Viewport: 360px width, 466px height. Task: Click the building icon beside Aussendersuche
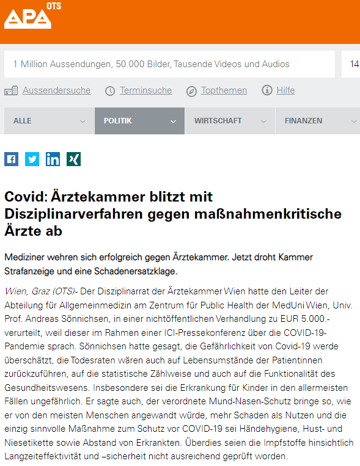11,90
